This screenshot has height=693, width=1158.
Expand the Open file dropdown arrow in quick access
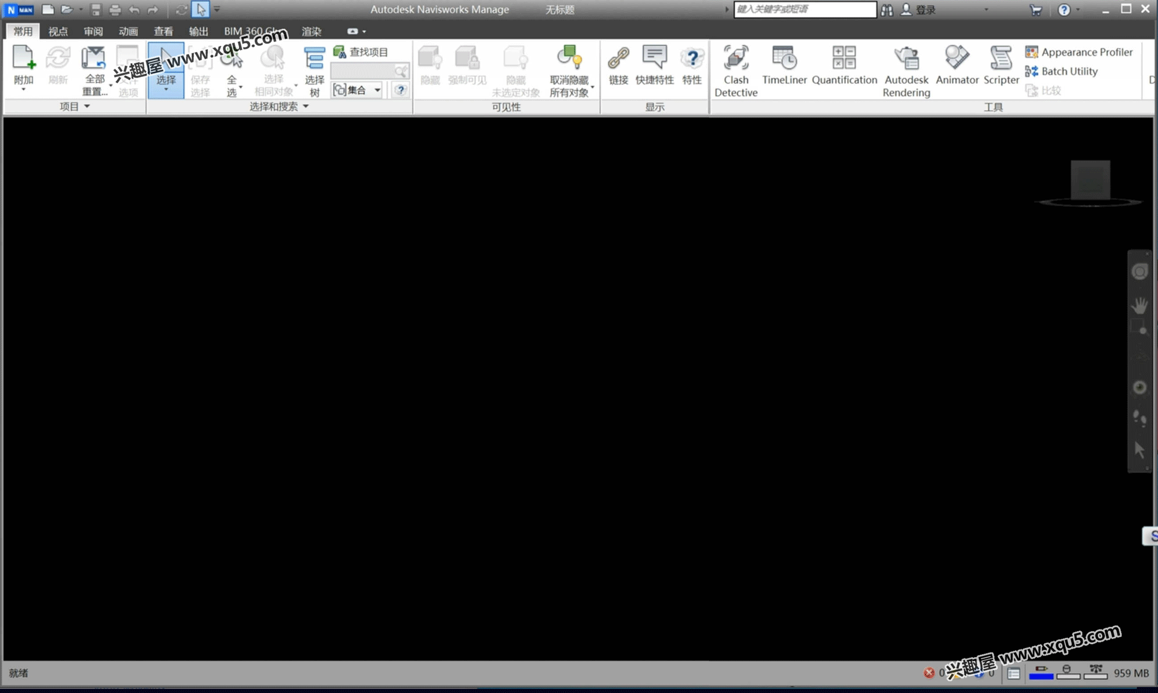pyautogui.click(x=80, y=9)
